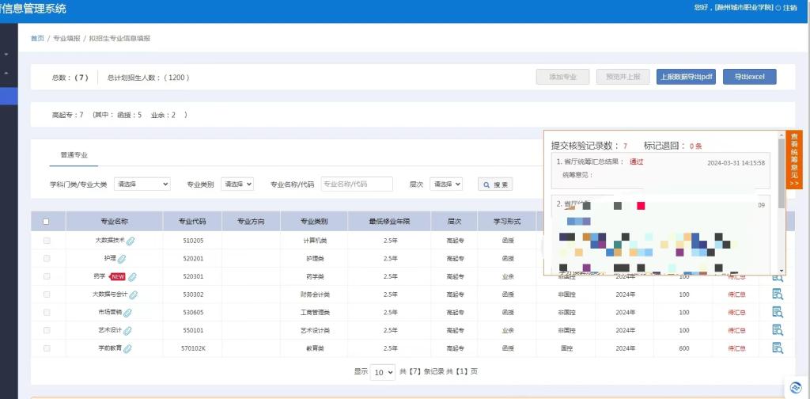Click the popup panel's vertical scrollbar
Image resolution: width=810 pixels, height=399 pixels.
[x=782, y=190]
